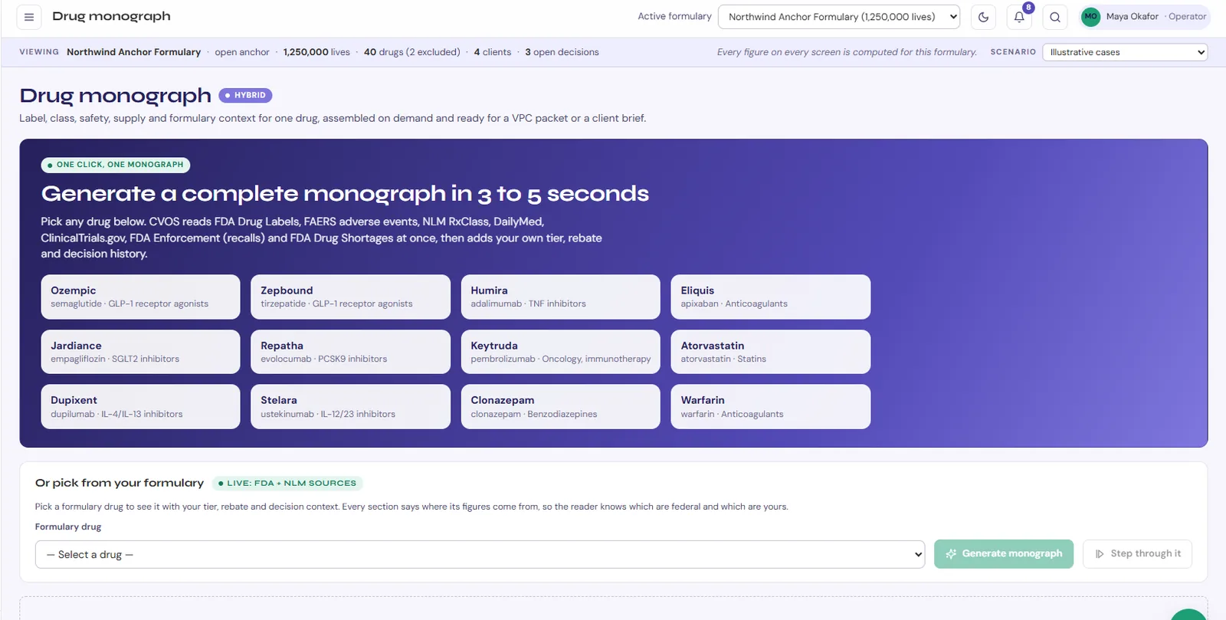Image resolution: width=1226 pixels, height=620 pixels.
Task: Click the search magnifier icon
Action: (x=1055, y=17)
